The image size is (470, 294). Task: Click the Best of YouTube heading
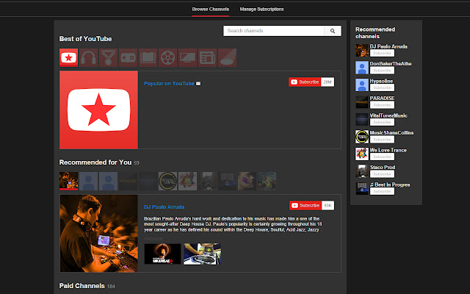click(x=85, y=39)
